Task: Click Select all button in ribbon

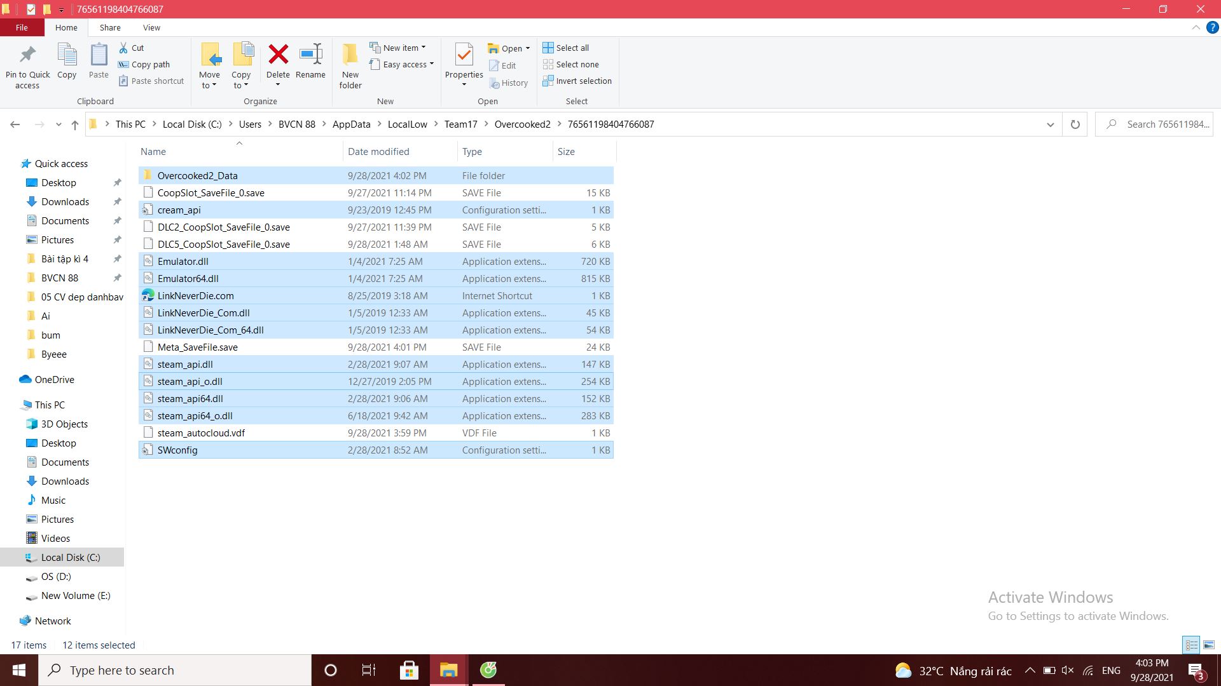Action: (x=572, y=48)
